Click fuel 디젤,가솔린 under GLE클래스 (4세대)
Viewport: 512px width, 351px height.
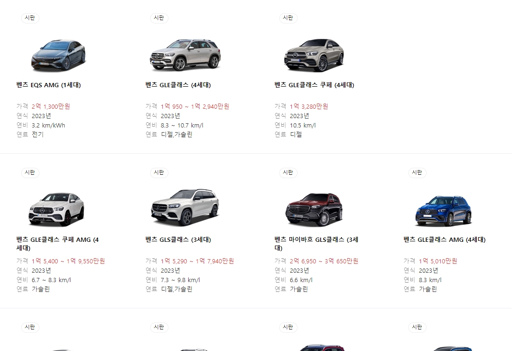pyautogui.click(x=176, y=134)
